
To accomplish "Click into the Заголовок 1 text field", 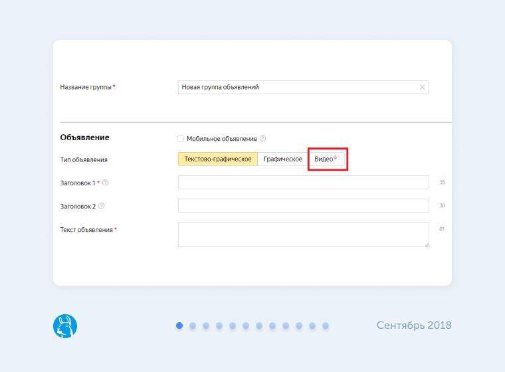I will pos(303,183).
